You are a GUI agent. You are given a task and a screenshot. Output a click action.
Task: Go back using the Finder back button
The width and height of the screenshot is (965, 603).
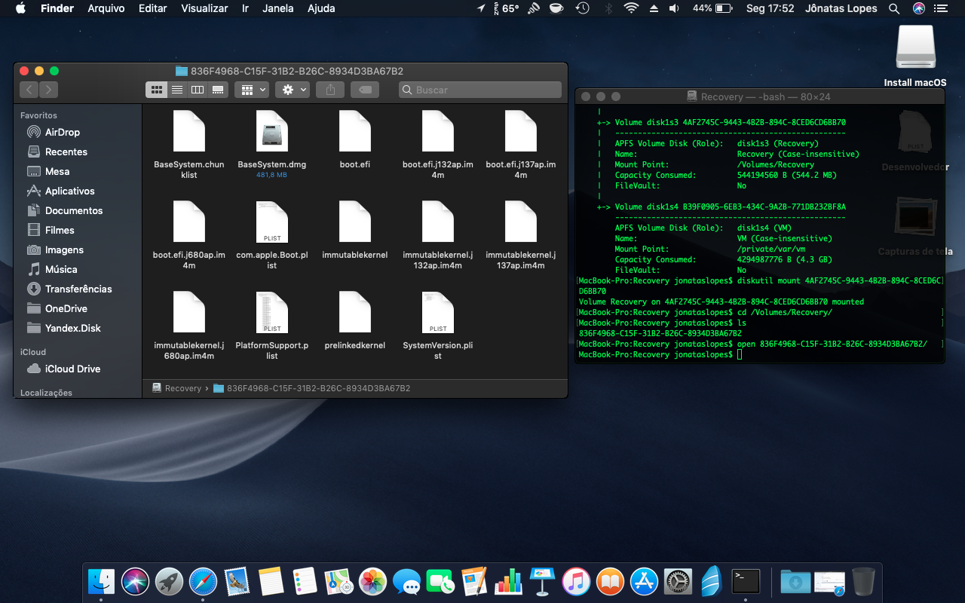tap(29, 90)
